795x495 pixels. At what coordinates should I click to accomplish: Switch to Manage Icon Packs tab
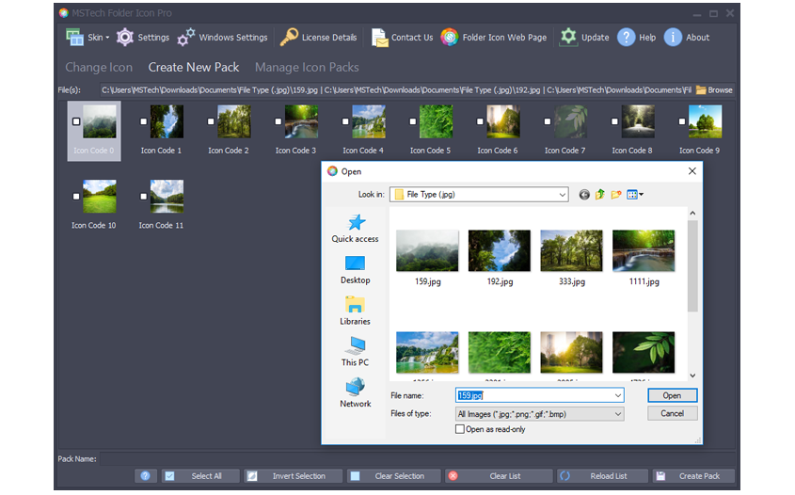coord(307,68)
